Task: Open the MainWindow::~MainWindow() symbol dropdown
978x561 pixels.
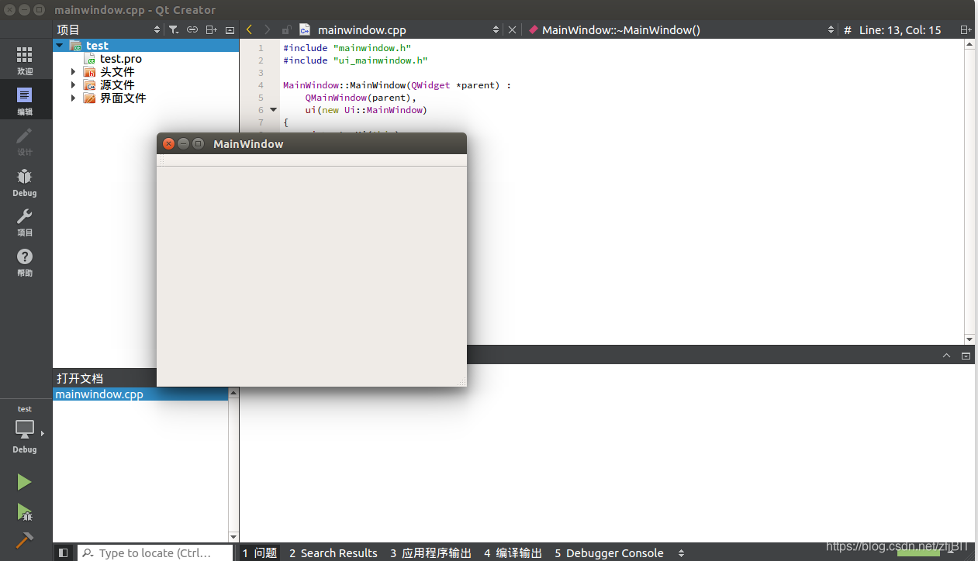Action: (830, 29)
